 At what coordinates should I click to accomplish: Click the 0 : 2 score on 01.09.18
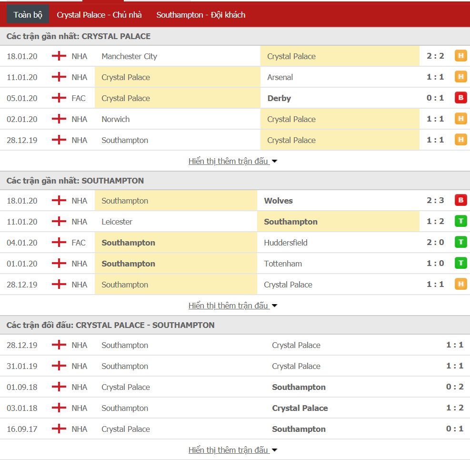pyautogui.click(x=455, y=387)
